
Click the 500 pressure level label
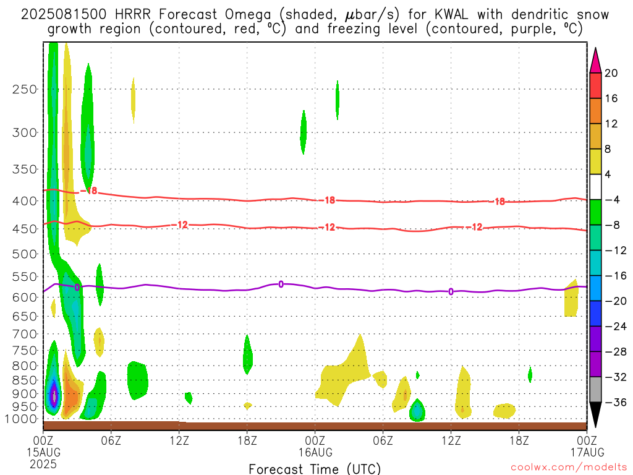point(25,254)
